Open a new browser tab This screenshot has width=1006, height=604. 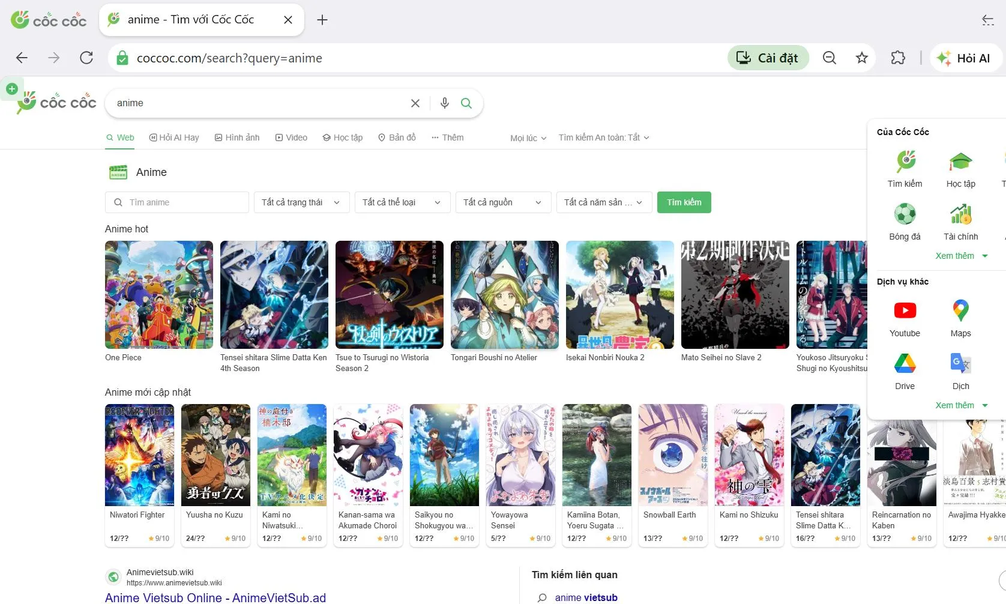tap(322, 20)
